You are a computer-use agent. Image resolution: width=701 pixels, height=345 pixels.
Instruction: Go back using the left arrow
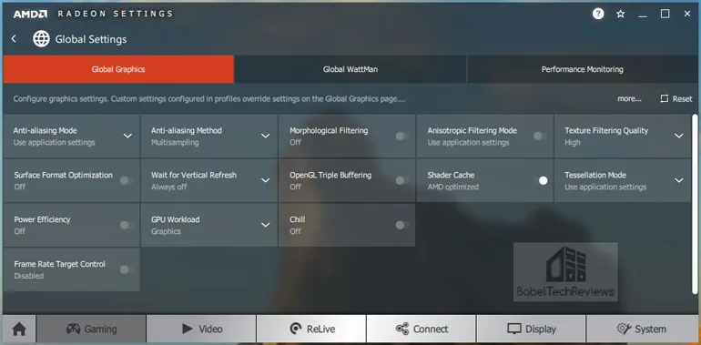tap(14, 39)
